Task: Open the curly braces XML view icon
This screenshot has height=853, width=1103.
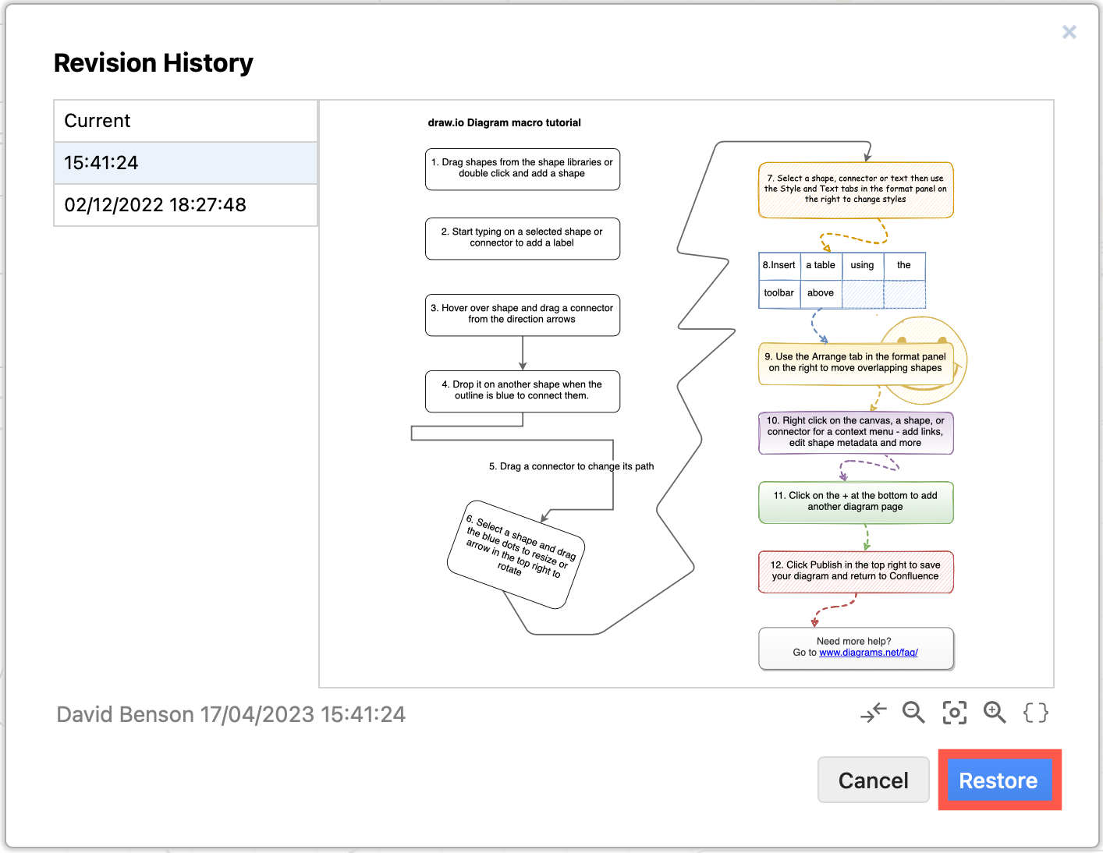Action: pyautogui.click(x=1035, y=712)
